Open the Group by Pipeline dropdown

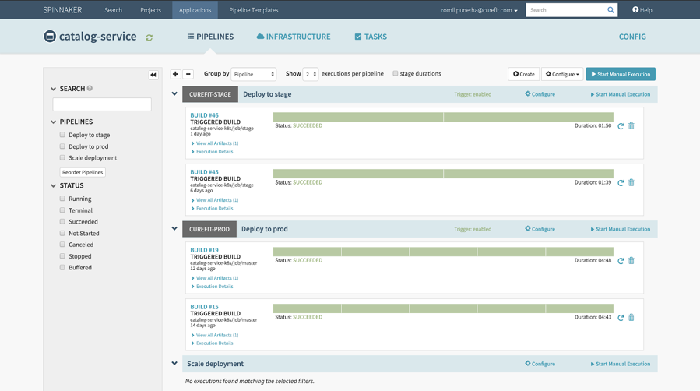pos(254,74)
